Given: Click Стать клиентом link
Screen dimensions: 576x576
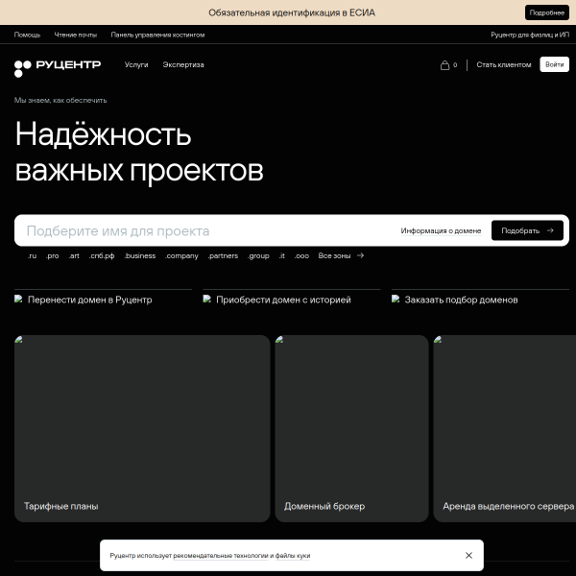Looking at the screenshot, I should tap(504, 64).
